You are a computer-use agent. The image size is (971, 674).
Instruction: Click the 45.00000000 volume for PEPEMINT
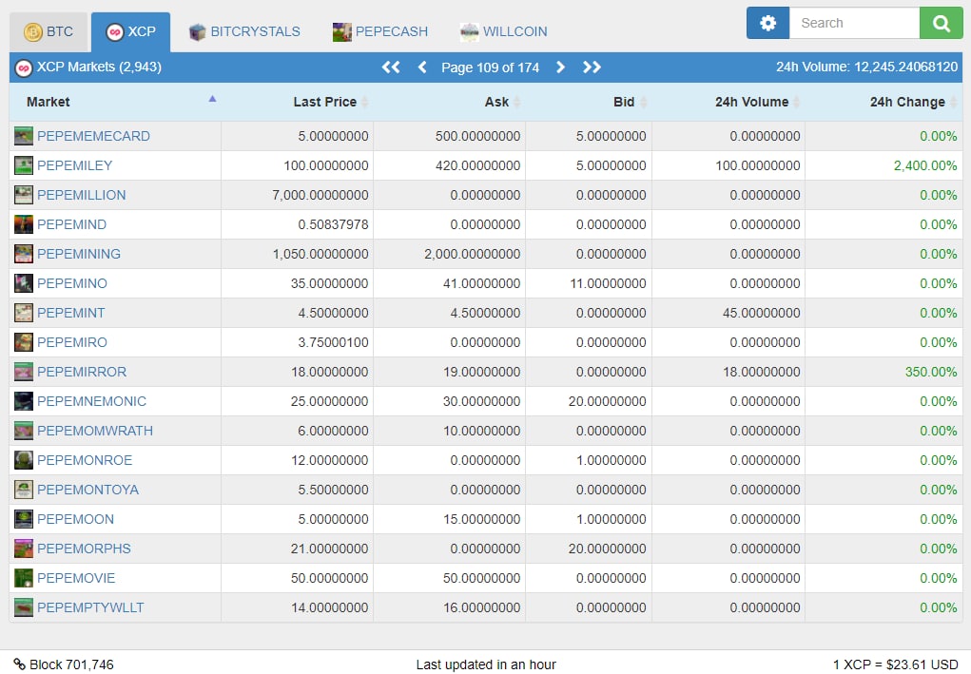click(761, 313)
